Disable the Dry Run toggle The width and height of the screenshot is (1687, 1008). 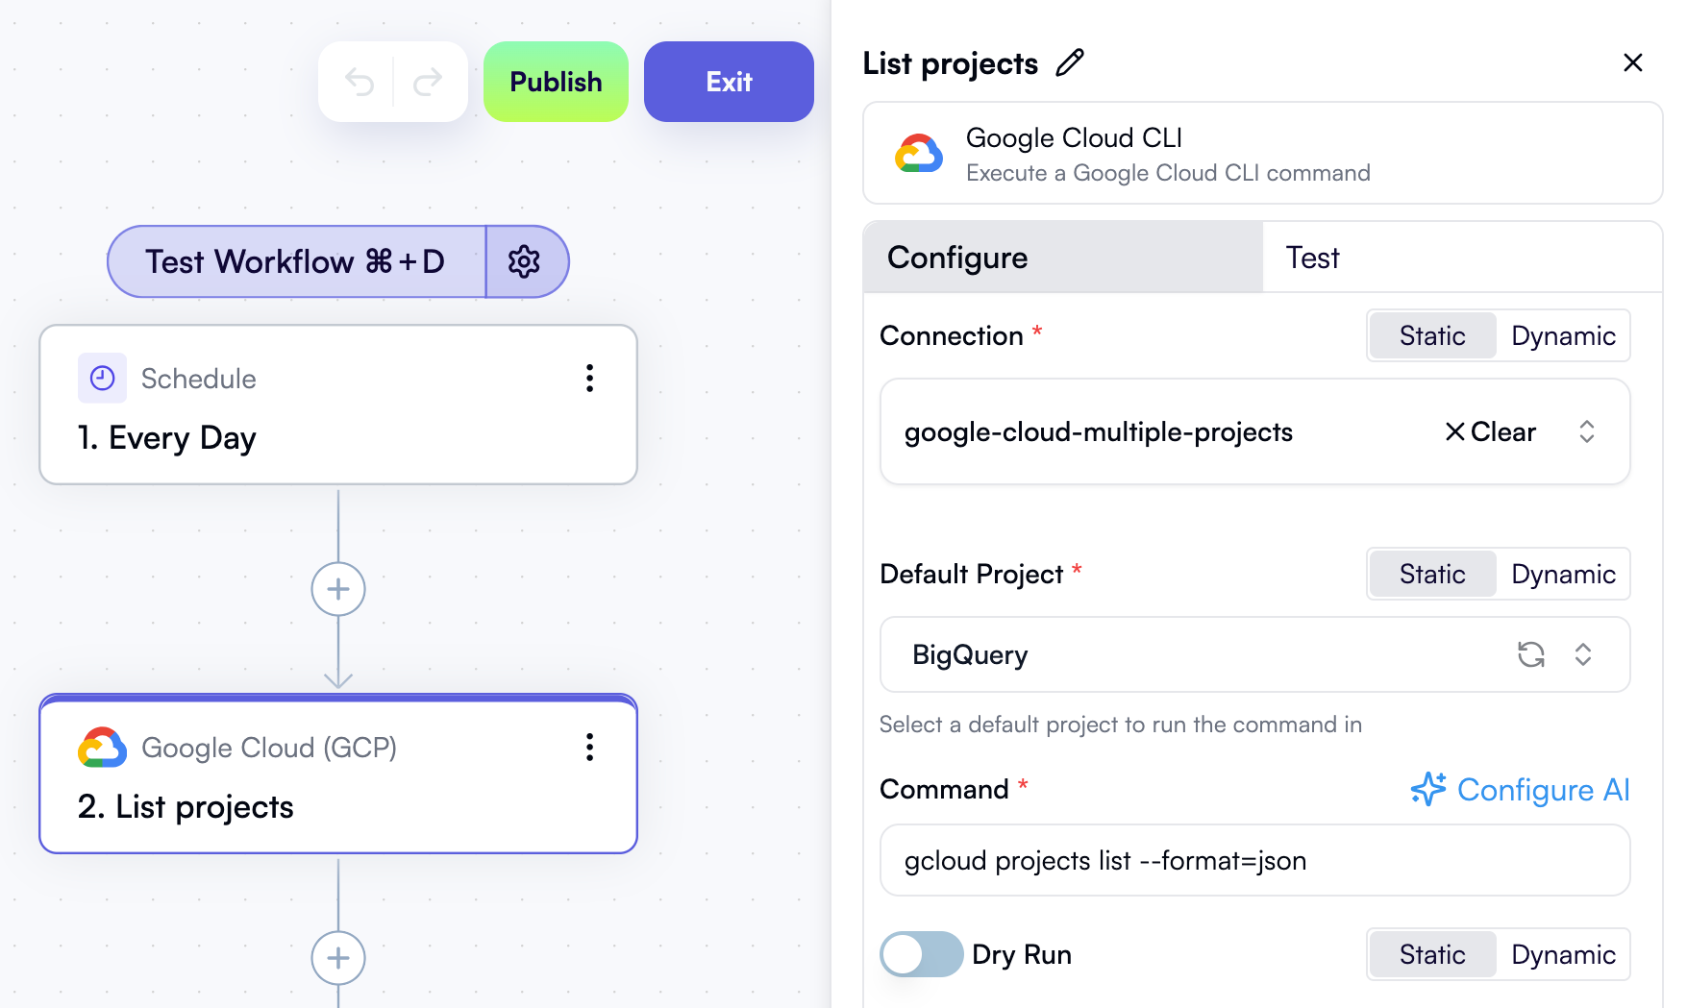tap(921, 954)
